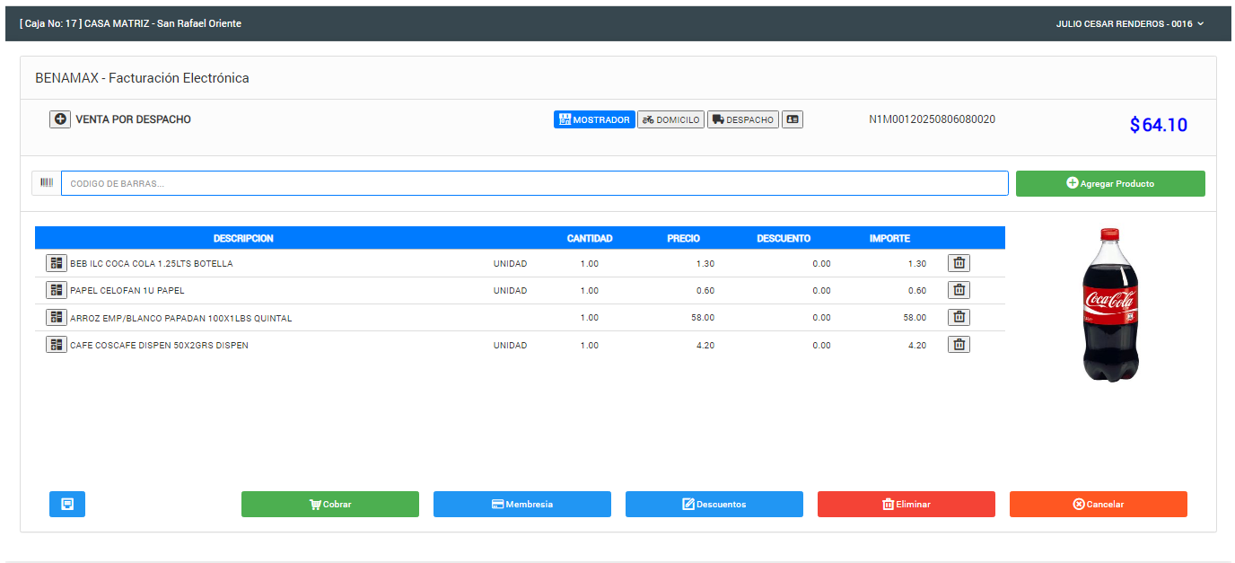The image size is (1235, 563).
Task: Open the Julio Cesar Renderos user dropdown
Action: click(x=1129, y=24)
